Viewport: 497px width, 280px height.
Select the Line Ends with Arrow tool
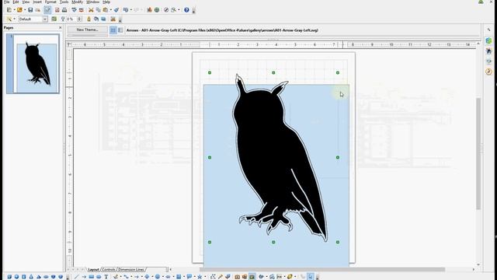click(84, 277)
